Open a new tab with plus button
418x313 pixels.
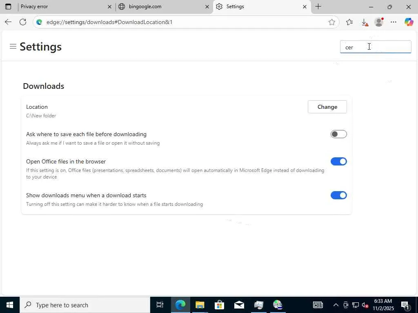318,7
